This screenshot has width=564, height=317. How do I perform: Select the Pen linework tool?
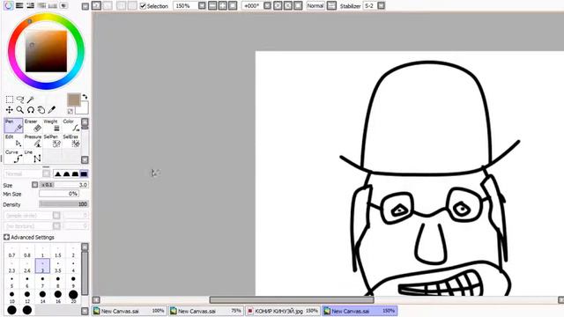point(14,125)
